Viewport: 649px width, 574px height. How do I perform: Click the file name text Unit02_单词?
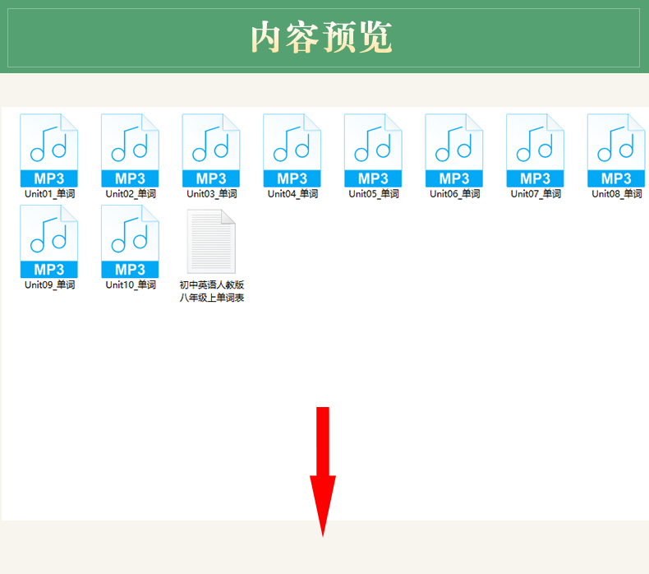pos(131,193)
